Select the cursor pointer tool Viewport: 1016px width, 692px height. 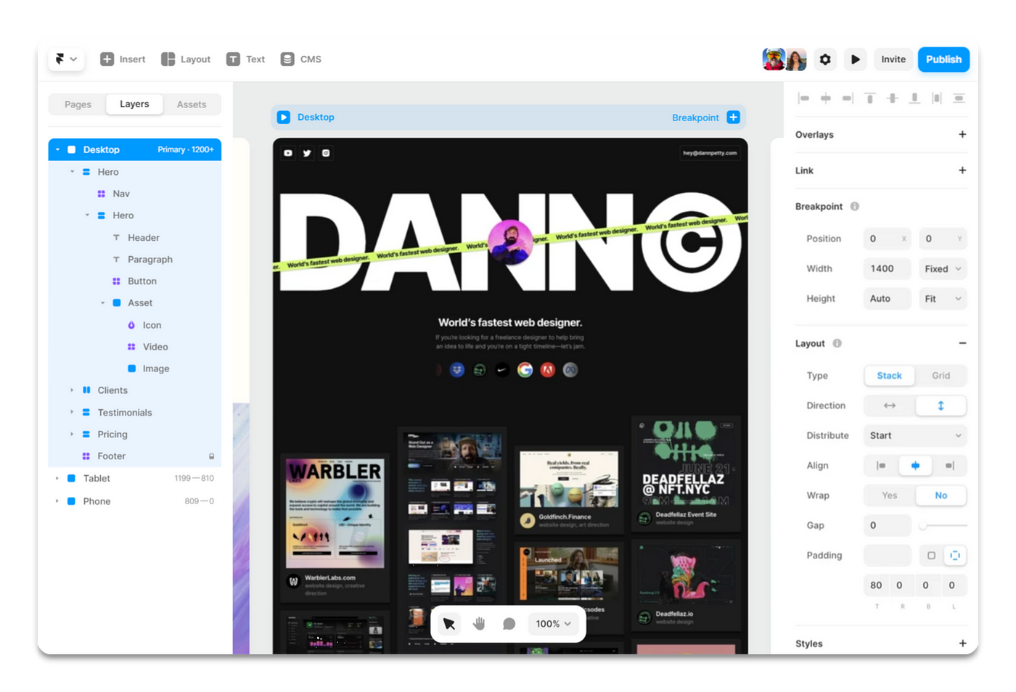(449, 624)
